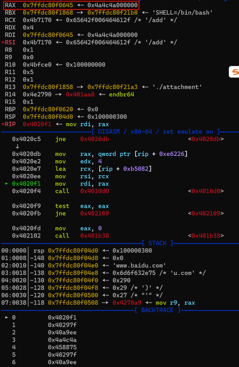Click the 'www.baidu.com' string on the stack
The width and height of the screenshot is (239, 367).
(139, 265)
